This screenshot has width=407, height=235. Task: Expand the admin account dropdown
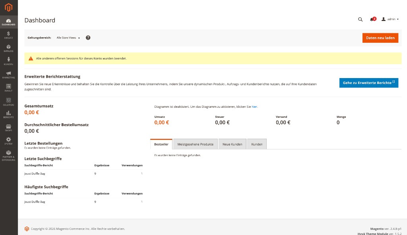click(390, 19)
